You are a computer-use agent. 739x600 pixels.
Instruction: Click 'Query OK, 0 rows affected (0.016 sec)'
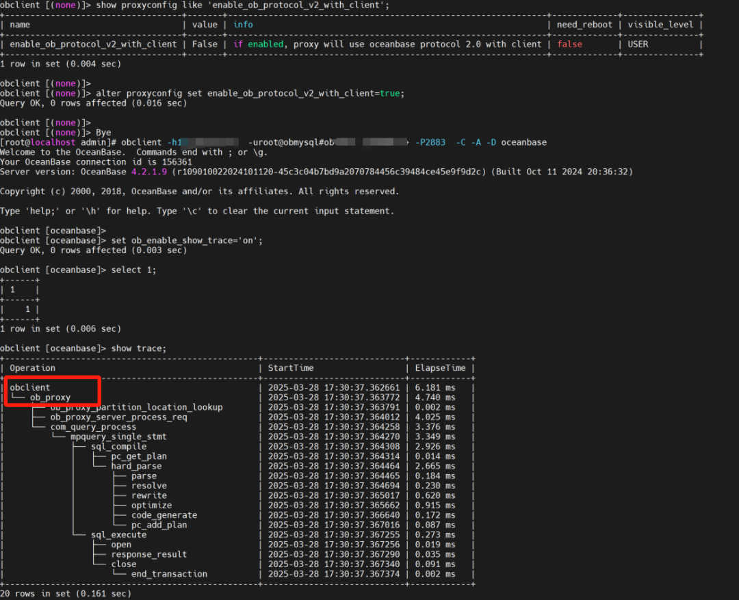tap(93, 103)
